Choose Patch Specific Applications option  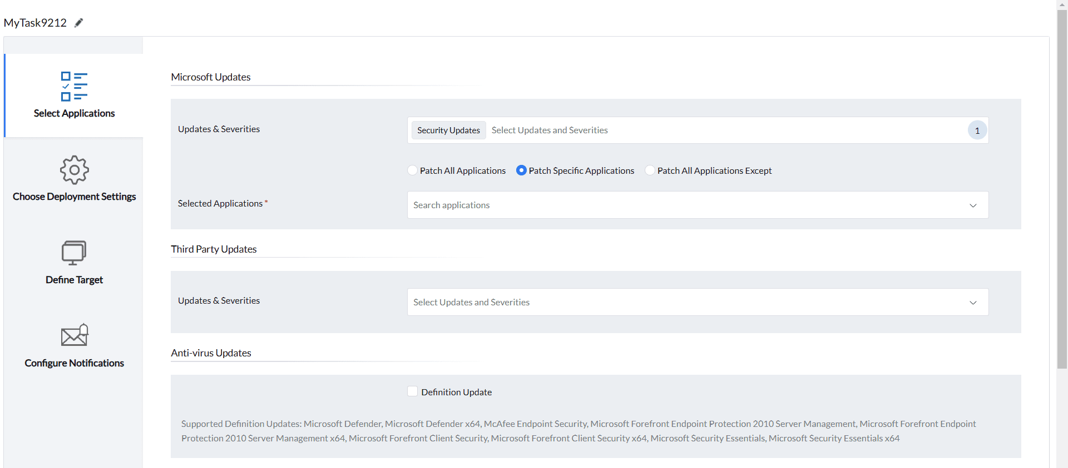tap(521, 170)
